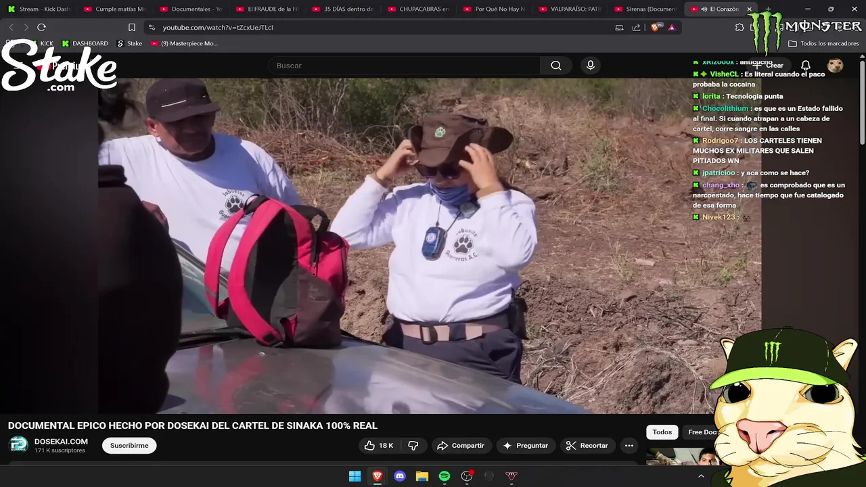
Task: Open Discord from taskbar
Action: point(400,476)
